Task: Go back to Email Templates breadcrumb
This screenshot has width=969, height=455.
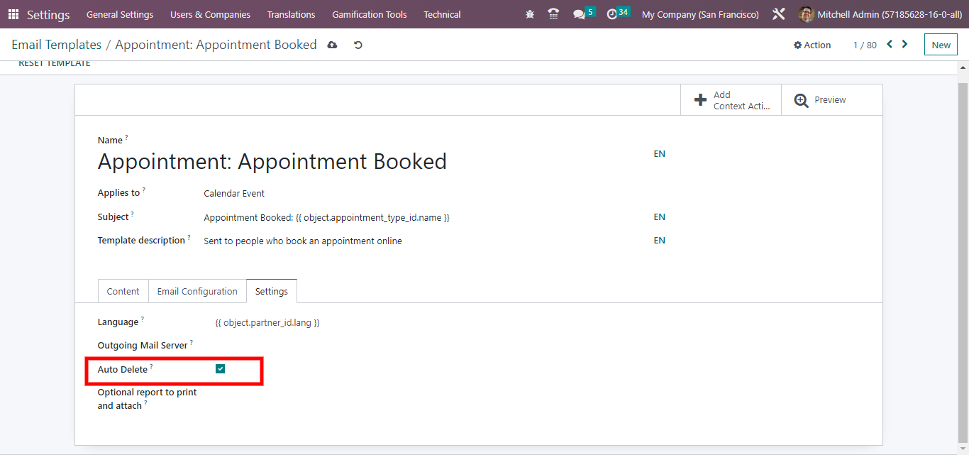Action: (x=57, y=45)
